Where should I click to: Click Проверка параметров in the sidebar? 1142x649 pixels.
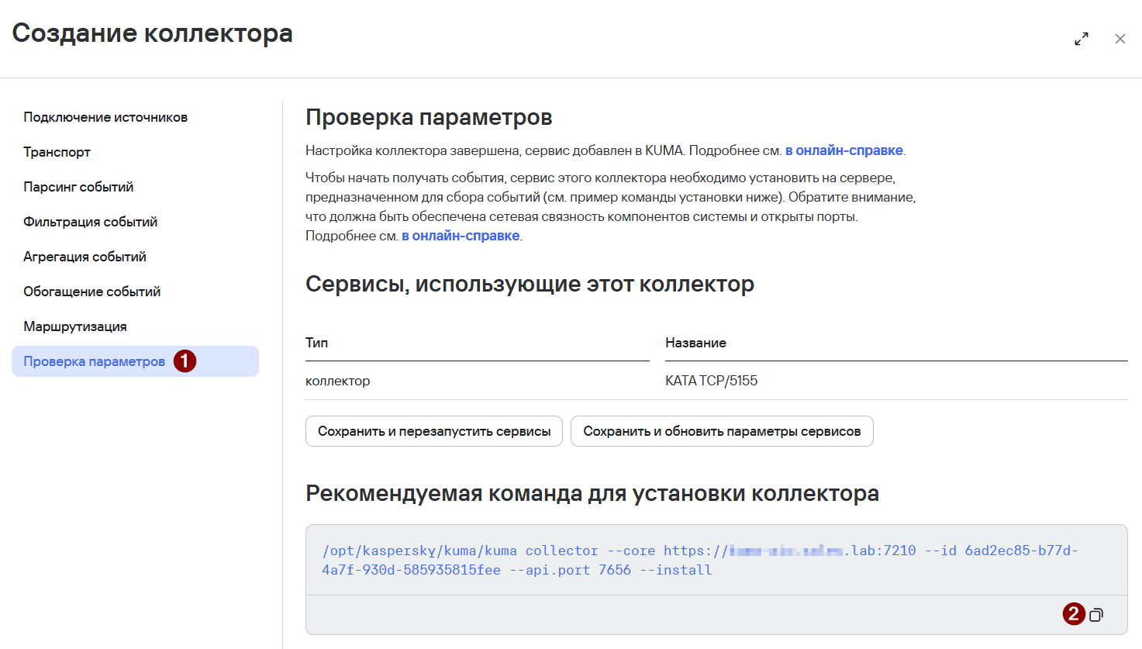[x=94, y=361]
